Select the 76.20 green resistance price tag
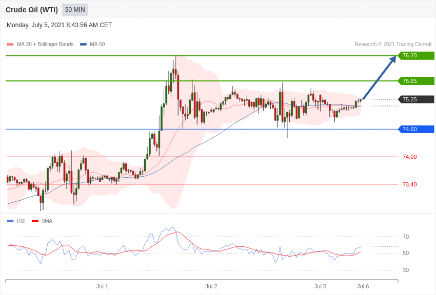Image resolution: width=436 pixels, height=295 pixels. [x=417, y=55]
